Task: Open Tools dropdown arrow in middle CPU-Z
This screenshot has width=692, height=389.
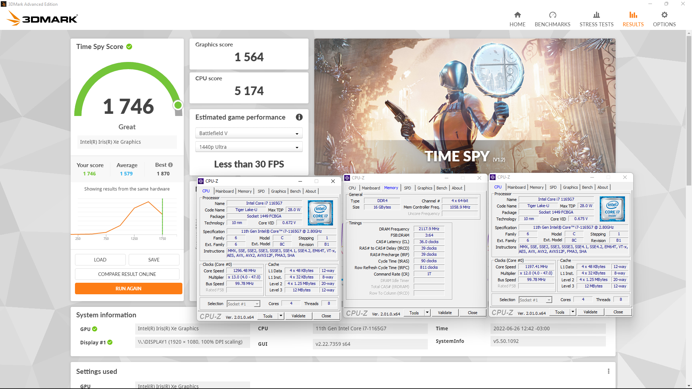Action: [427, 313]
